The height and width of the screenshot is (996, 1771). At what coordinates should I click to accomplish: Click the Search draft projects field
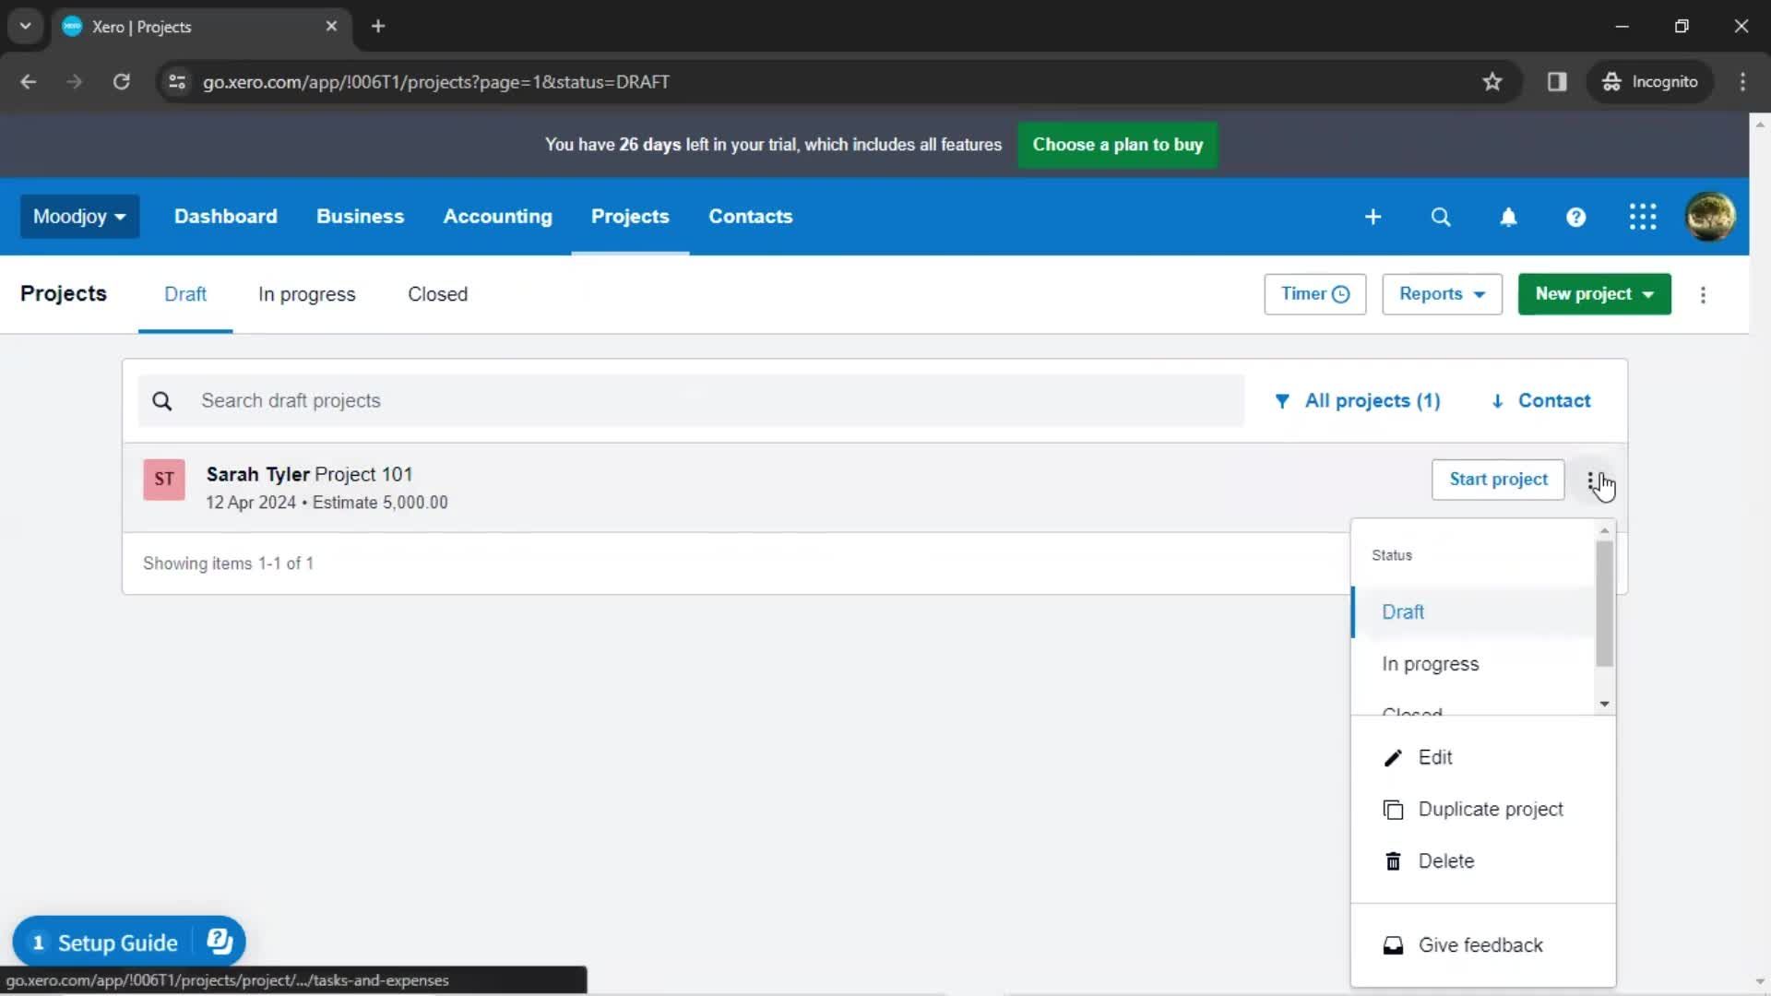tap(691, 401)
